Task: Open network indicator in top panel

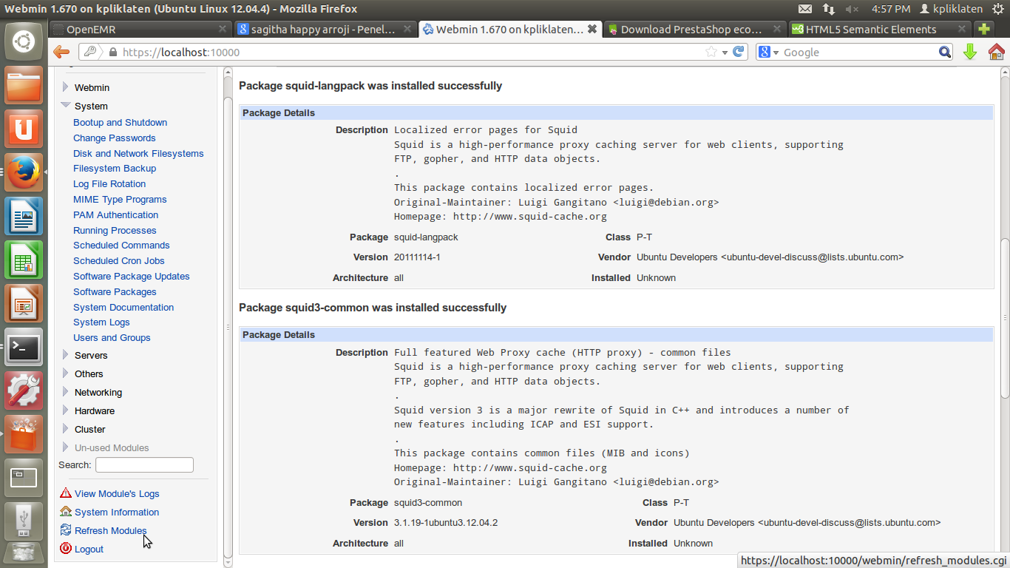Action: coord(829,9)
